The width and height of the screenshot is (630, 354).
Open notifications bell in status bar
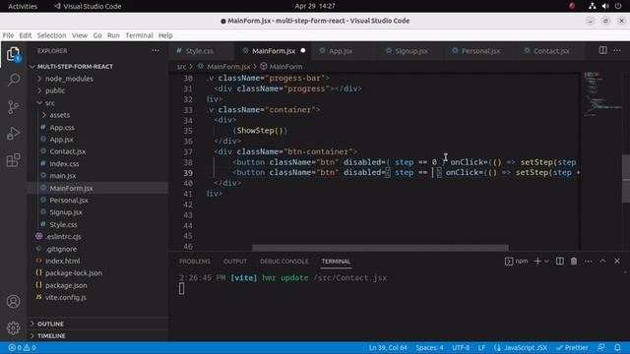click(617, 347)
